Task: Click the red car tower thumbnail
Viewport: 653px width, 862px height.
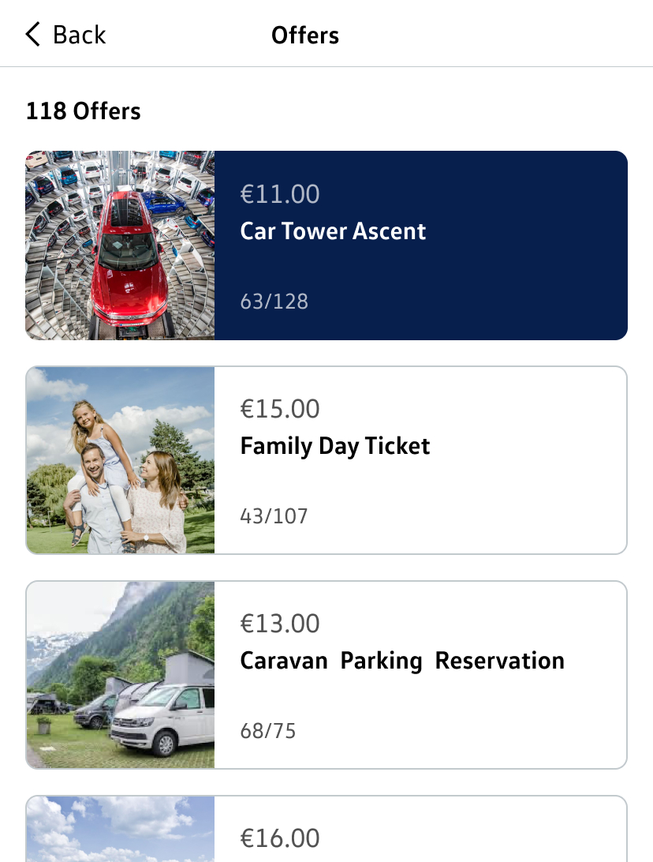Action: click(120, 245)
